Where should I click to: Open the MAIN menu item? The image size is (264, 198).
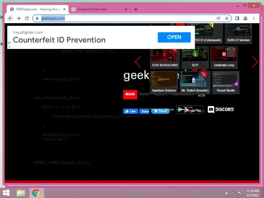(x=130, y=94)
